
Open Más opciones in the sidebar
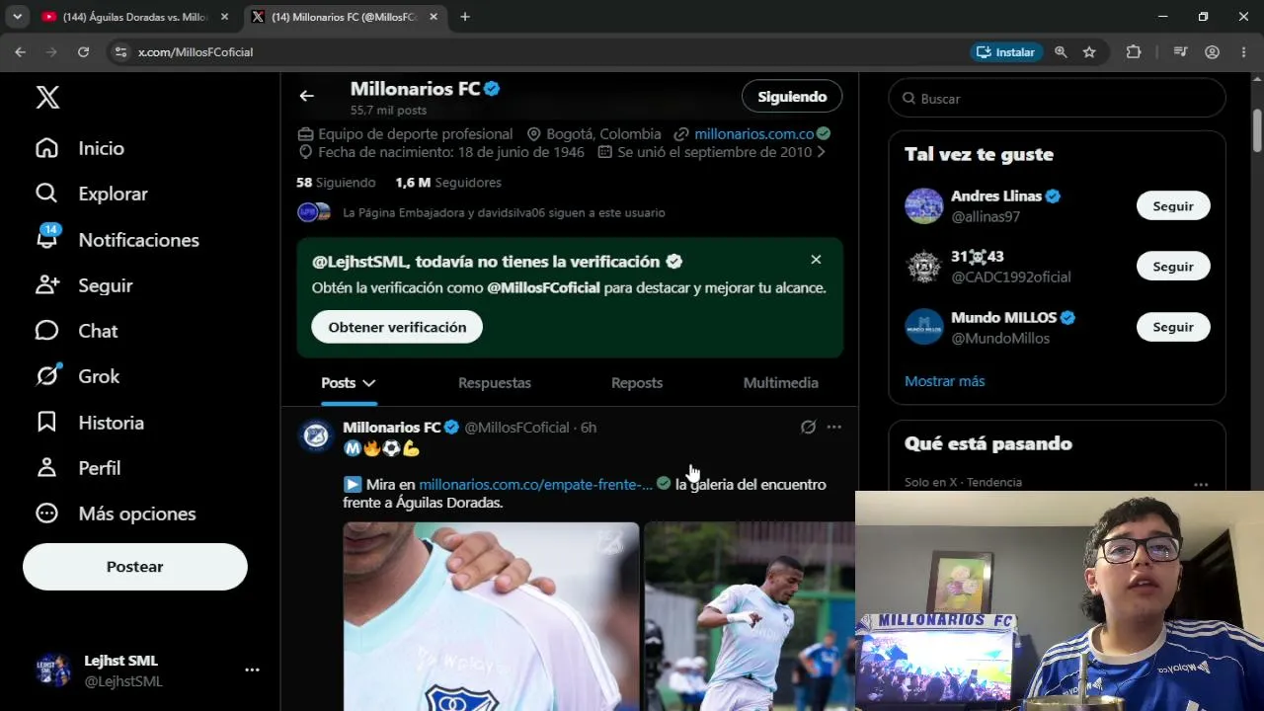pos(115,513)
